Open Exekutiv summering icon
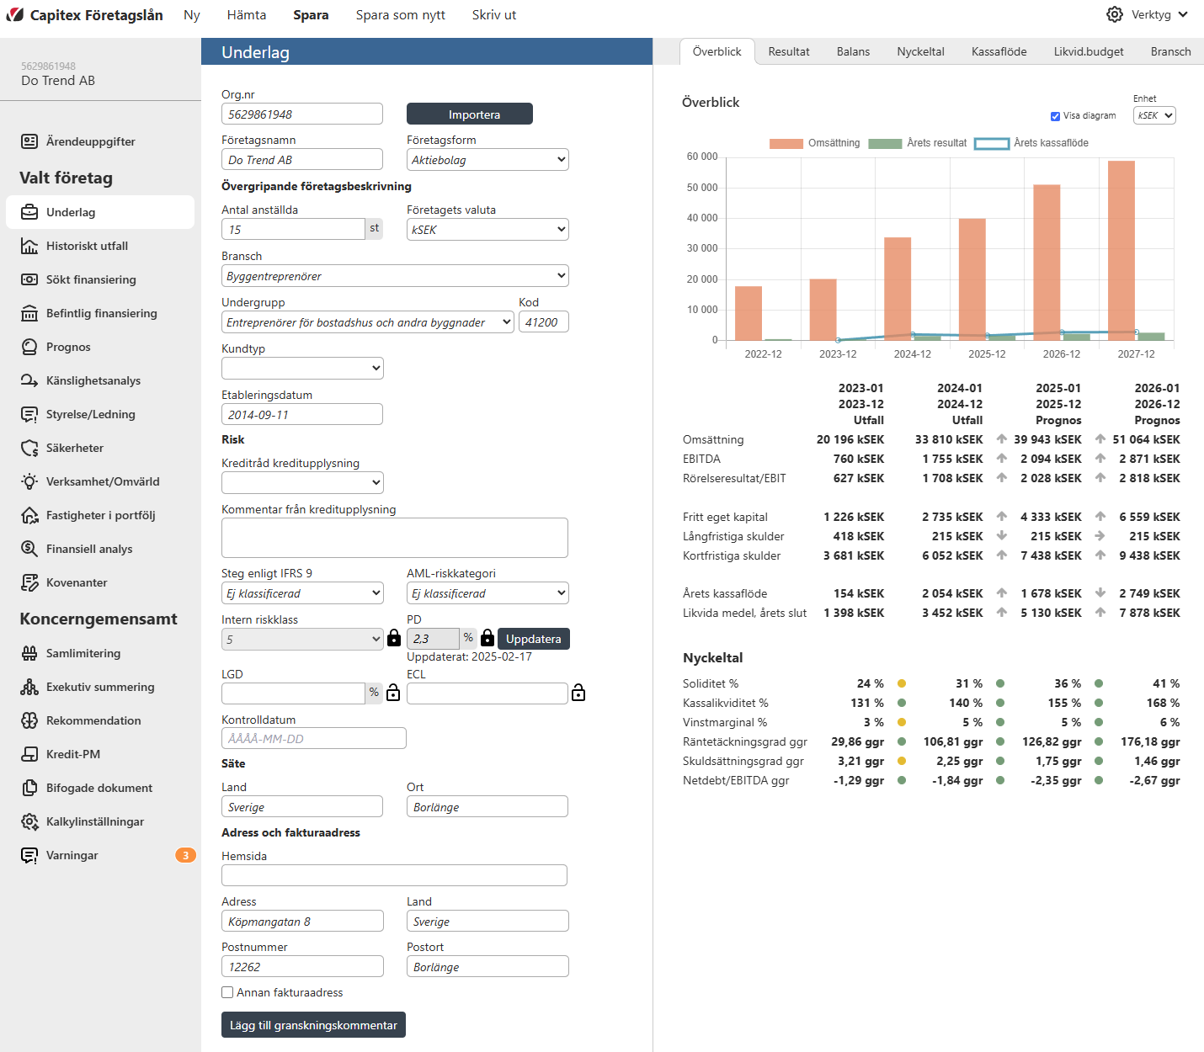Image resolution: width=1204 pixels, height=1052 pixels. click(x=29, y=687)
